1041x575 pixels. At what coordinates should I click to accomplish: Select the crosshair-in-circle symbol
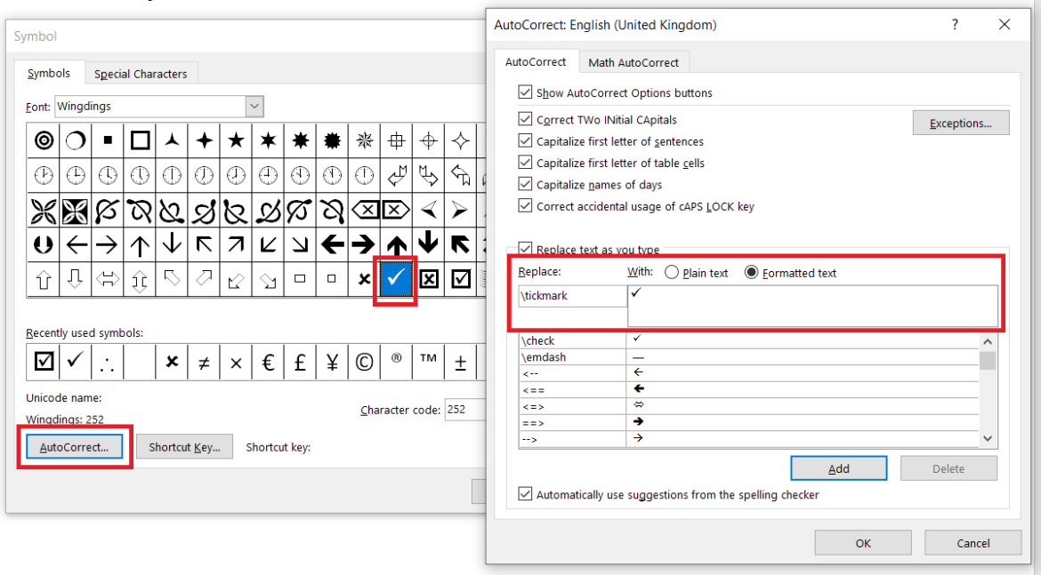tap(428, 140)
